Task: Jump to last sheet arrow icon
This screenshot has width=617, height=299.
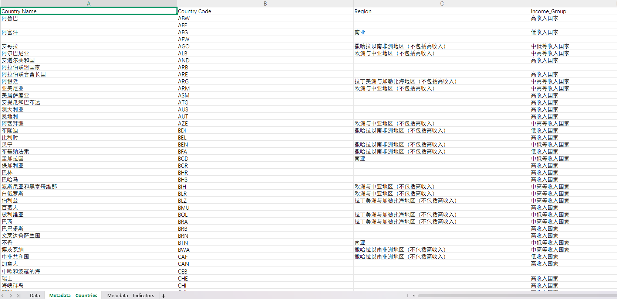Action: point(18,296)
